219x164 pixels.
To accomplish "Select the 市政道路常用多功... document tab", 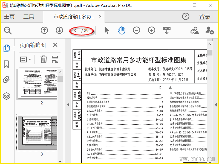I will pos(74,17).
